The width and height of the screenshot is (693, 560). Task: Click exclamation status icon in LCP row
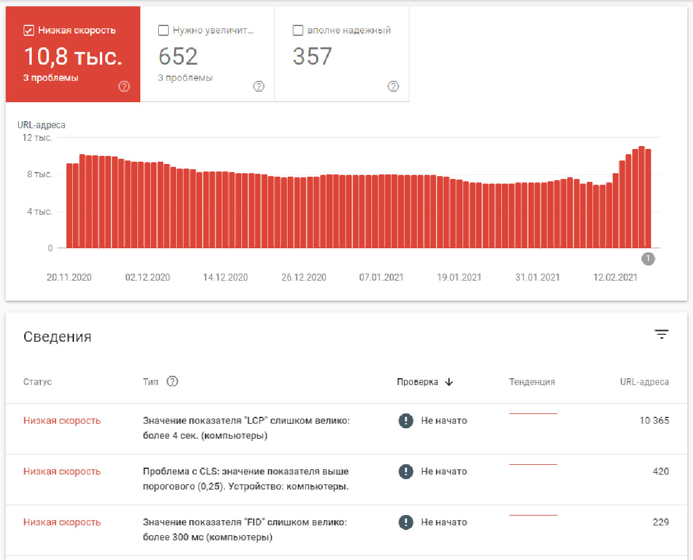[406, 421]
